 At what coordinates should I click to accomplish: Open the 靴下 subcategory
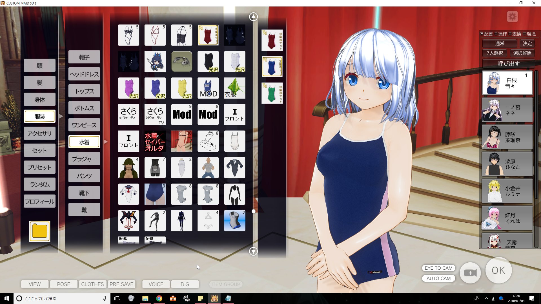(84, 193)
